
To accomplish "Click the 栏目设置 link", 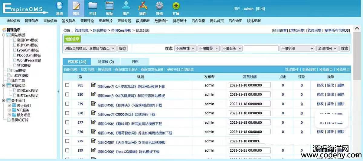I will 280,30.
